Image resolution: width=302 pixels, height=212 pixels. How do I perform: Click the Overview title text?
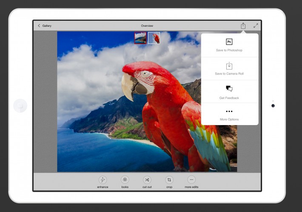click(x=147, y=26)
